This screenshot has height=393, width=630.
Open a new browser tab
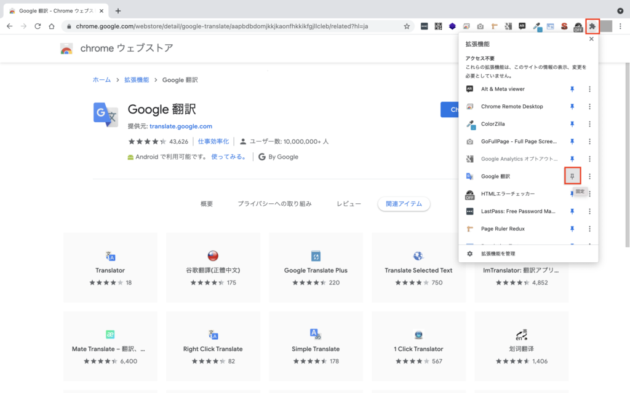click(118, 11)
